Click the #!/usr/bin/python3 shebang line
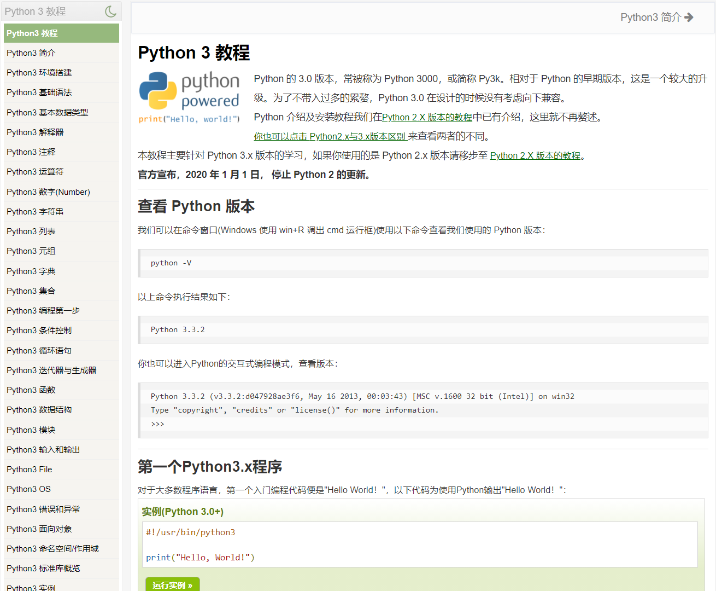The image size is (716, 591). coord(190,532)
